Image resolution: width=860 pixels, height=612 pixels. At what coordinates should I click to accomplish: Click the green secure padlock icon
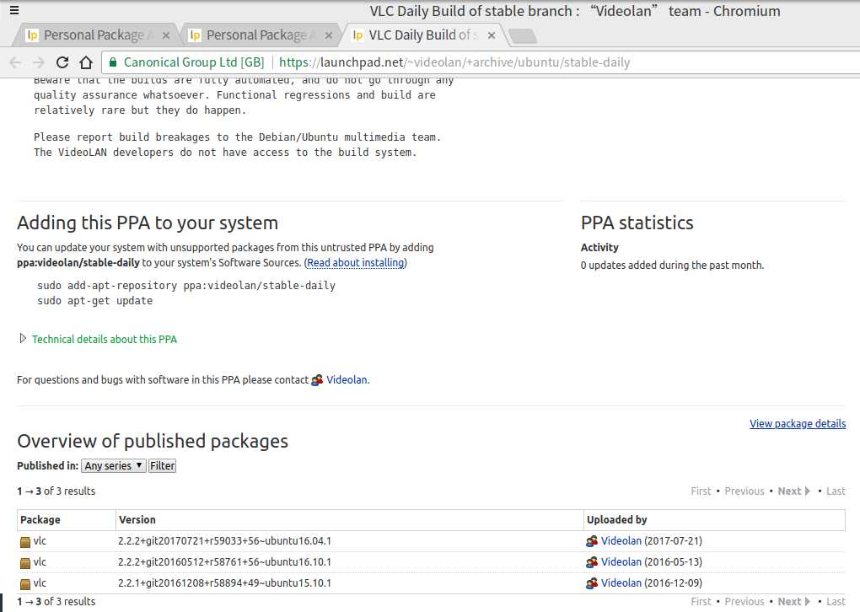[112, 62]
